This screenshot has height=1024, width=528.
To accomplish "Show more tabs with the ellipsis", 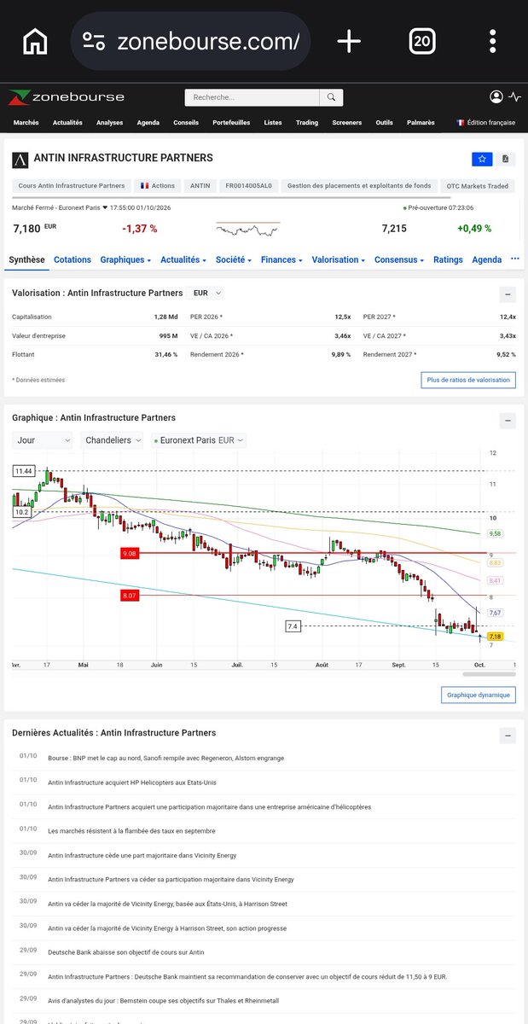I will coord(514,259).
